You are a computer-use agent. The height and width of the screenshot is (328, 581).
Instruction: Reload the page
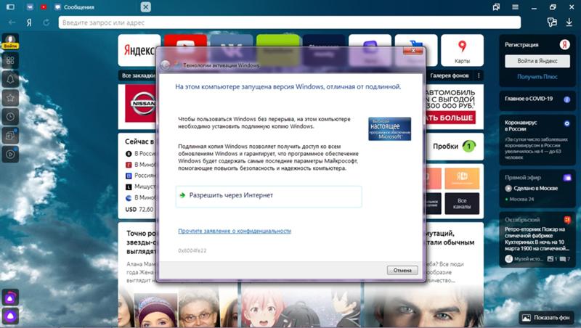(46, 22)
